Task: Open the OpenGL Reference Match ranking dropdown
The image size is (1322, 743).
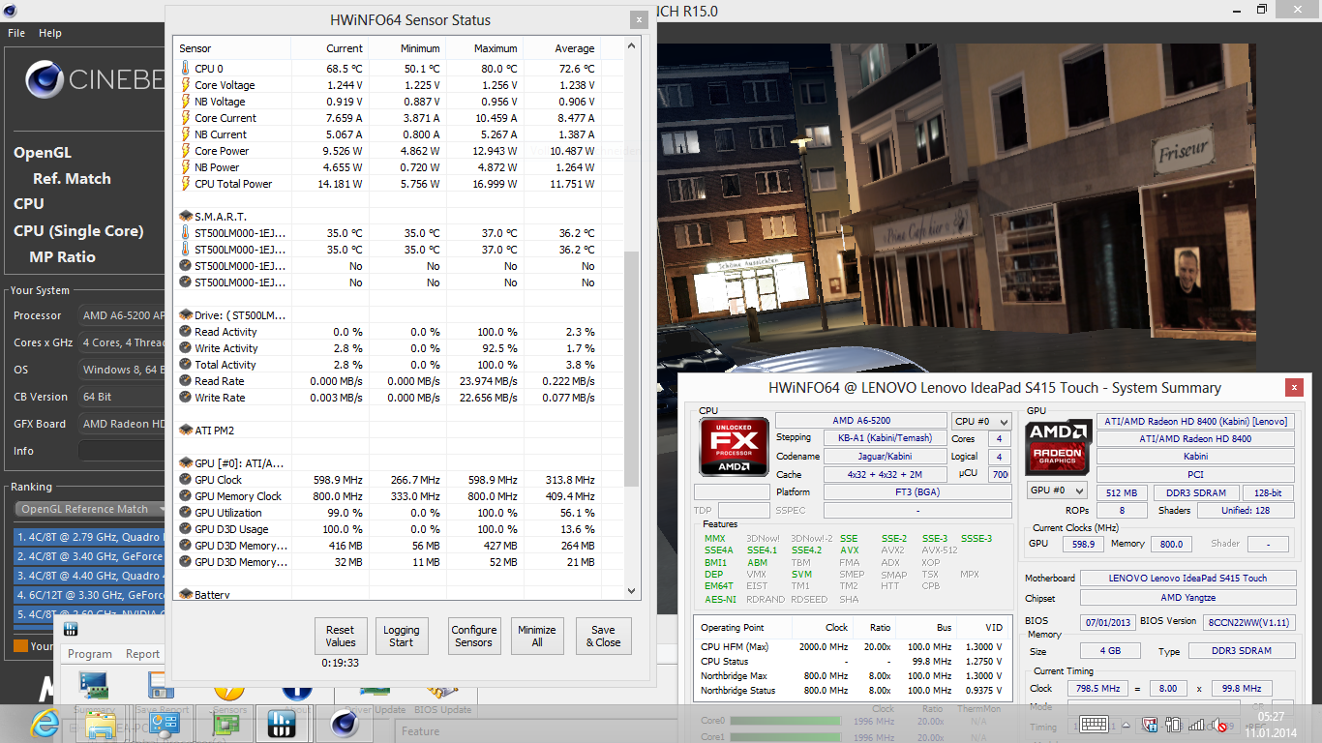Action: tap(92, 509)
